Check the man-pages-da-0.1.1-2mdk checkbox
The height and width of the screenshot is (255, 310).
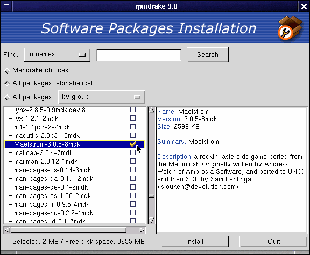coord(133,178)
